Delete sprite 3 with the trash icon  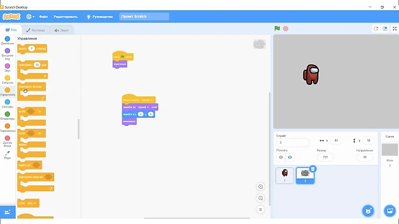click(x=313, y=169)
